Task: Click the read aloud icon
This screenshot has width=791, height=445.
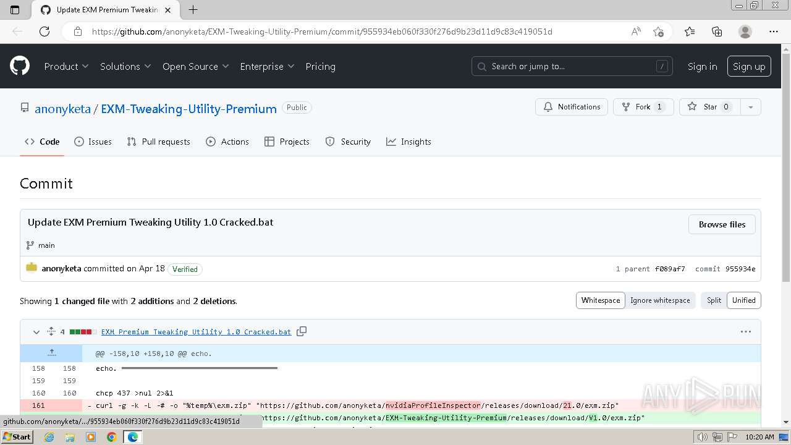Action: pyautogui.click(x=636, y=32)
